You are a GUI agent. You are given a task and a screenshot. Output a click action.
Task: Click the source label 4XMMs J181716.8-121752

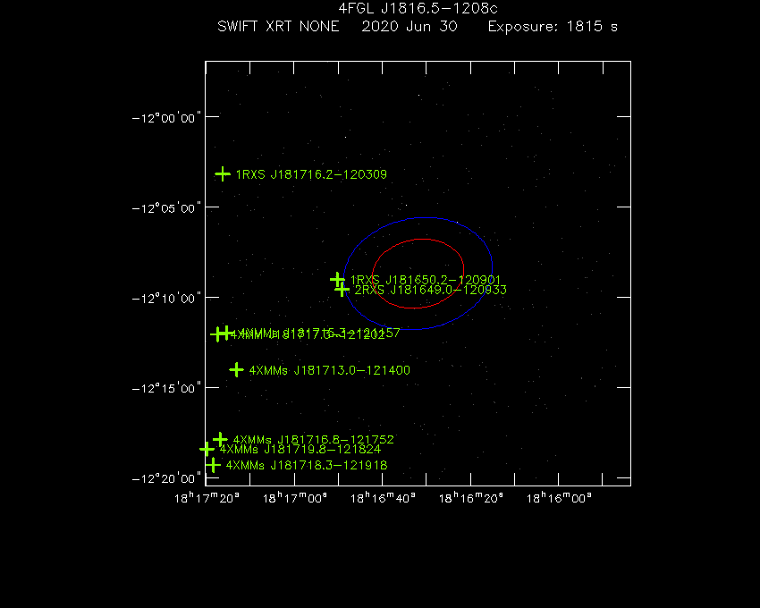click(x=314, y=440)
